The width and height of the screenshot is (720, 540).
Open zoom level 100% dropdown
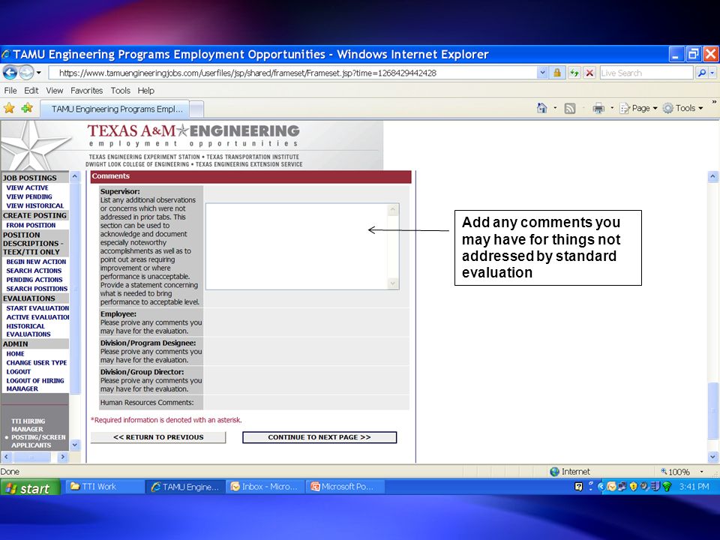(701, 472)
